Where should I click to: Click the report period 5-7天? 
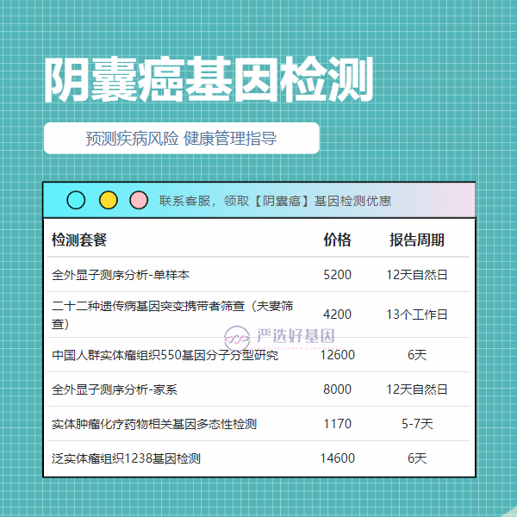coord(417,424)
